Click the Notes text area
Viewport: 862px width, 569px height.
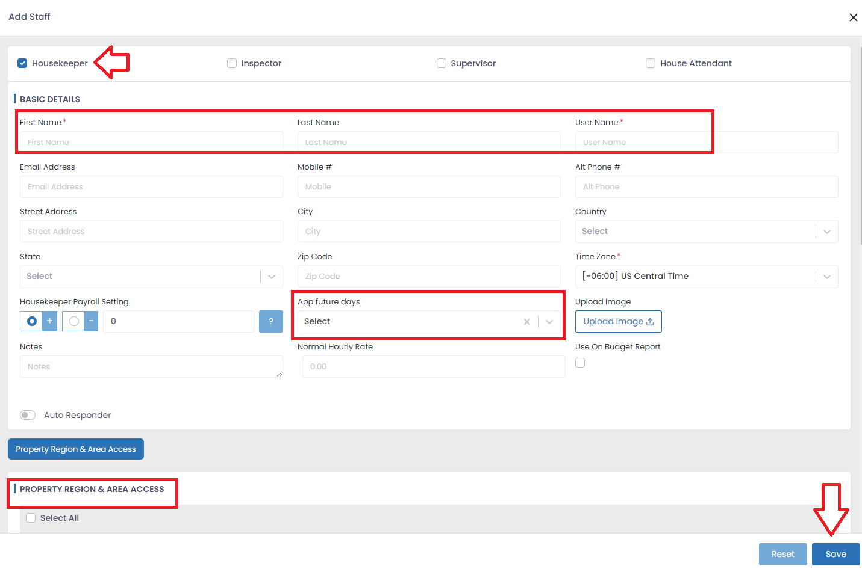(151, 366)
